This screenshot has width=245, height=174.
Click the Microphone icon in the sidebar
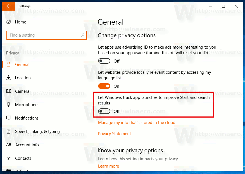(x=9, y=104)
